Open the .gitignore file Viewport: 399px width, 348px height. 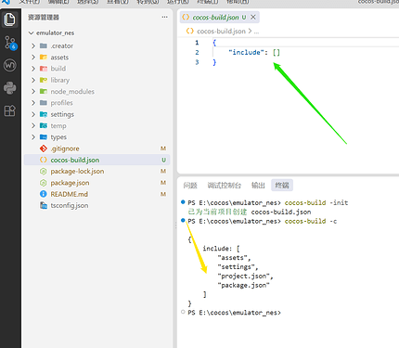click(97, 148)
